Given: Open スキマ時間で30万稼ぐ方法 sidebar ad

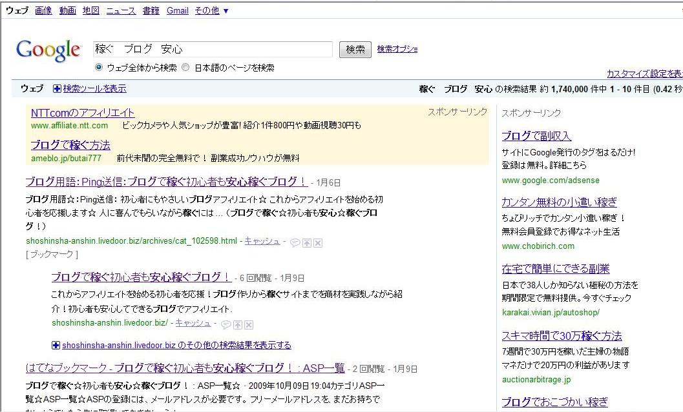Looking at the screenshot, I should [562, 335].
